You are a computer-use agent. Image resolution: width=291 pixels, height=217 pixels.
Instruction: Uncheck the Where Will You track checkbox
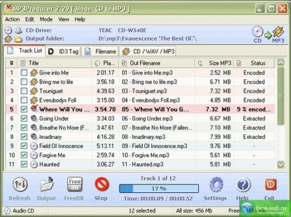tap(24, 109)
